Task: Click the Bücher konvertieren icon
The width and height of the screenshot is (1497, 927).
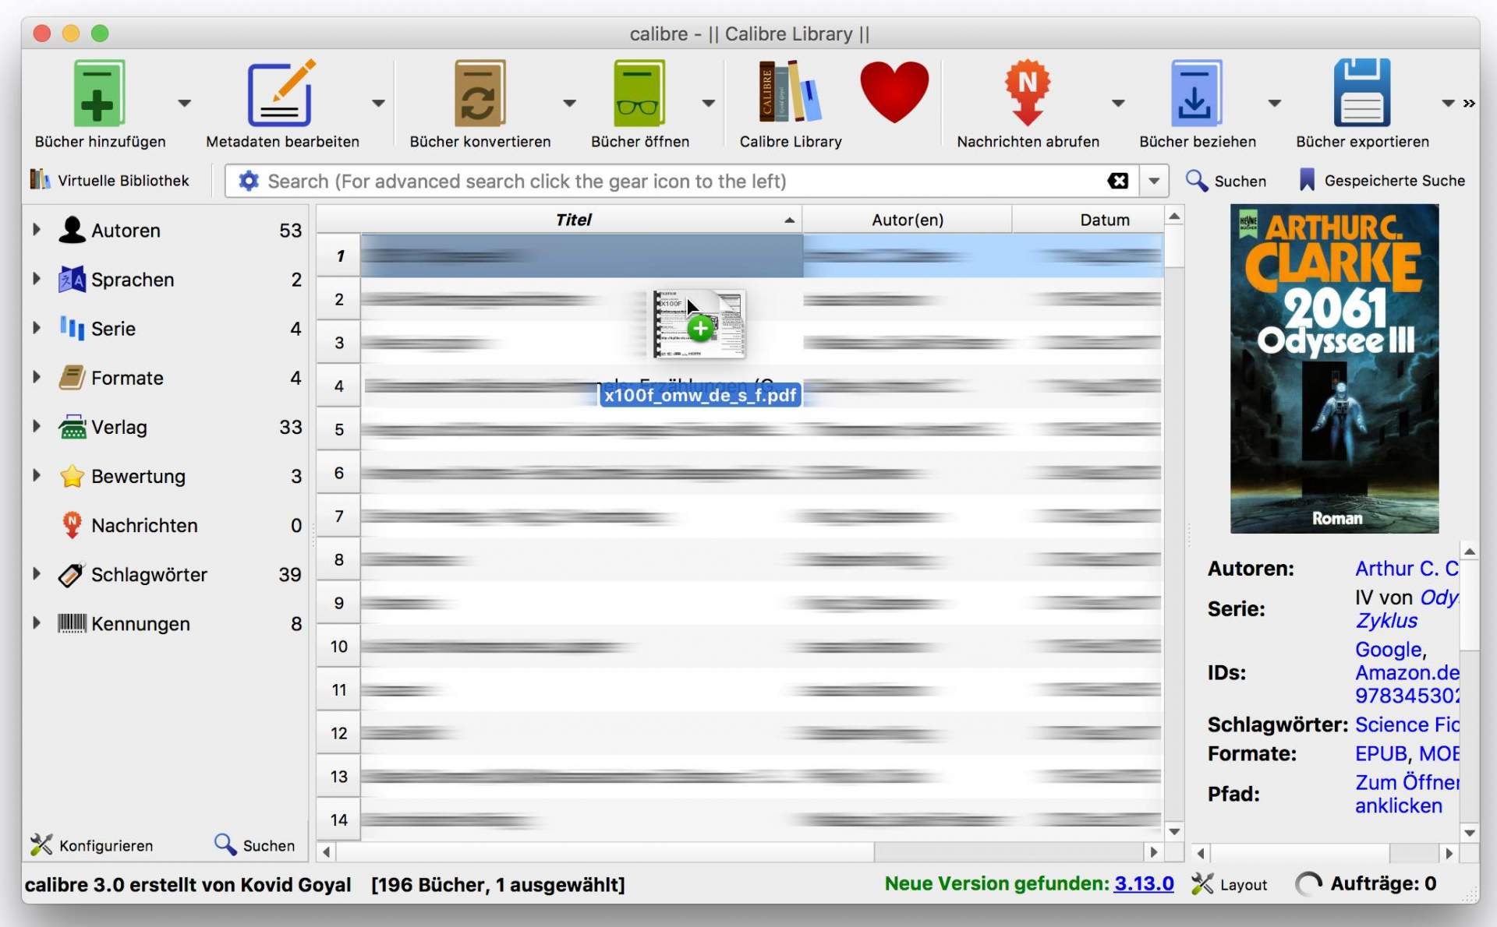Action: coord(480,93)
